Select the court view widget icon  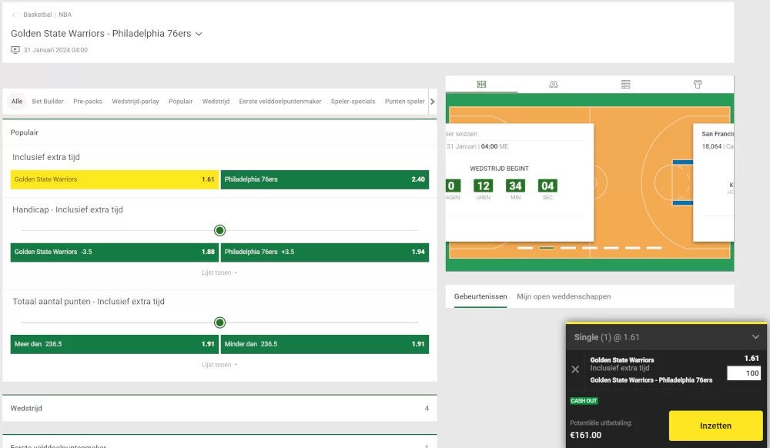coord(481,85)
